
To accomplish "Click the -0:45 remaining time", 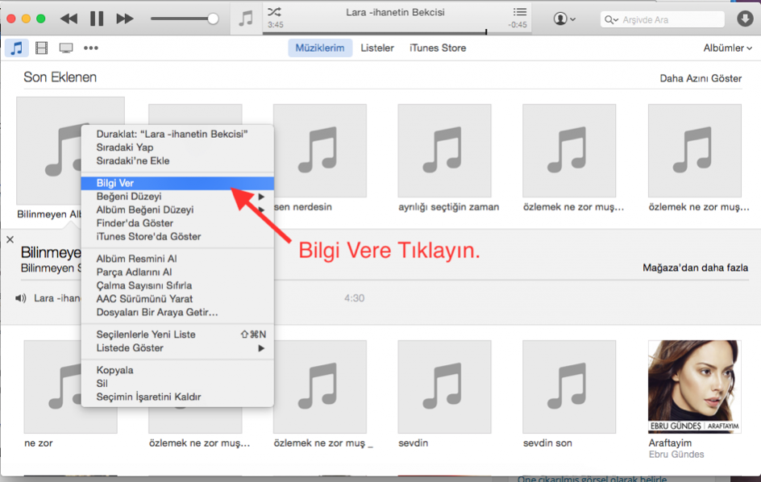I will (x=518, y=25).
